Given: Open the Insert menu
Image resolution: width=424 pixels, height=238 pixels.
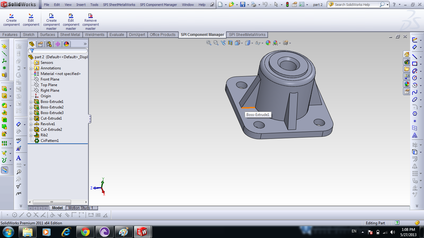Looking at the screenshot, I should pos(81,5).
